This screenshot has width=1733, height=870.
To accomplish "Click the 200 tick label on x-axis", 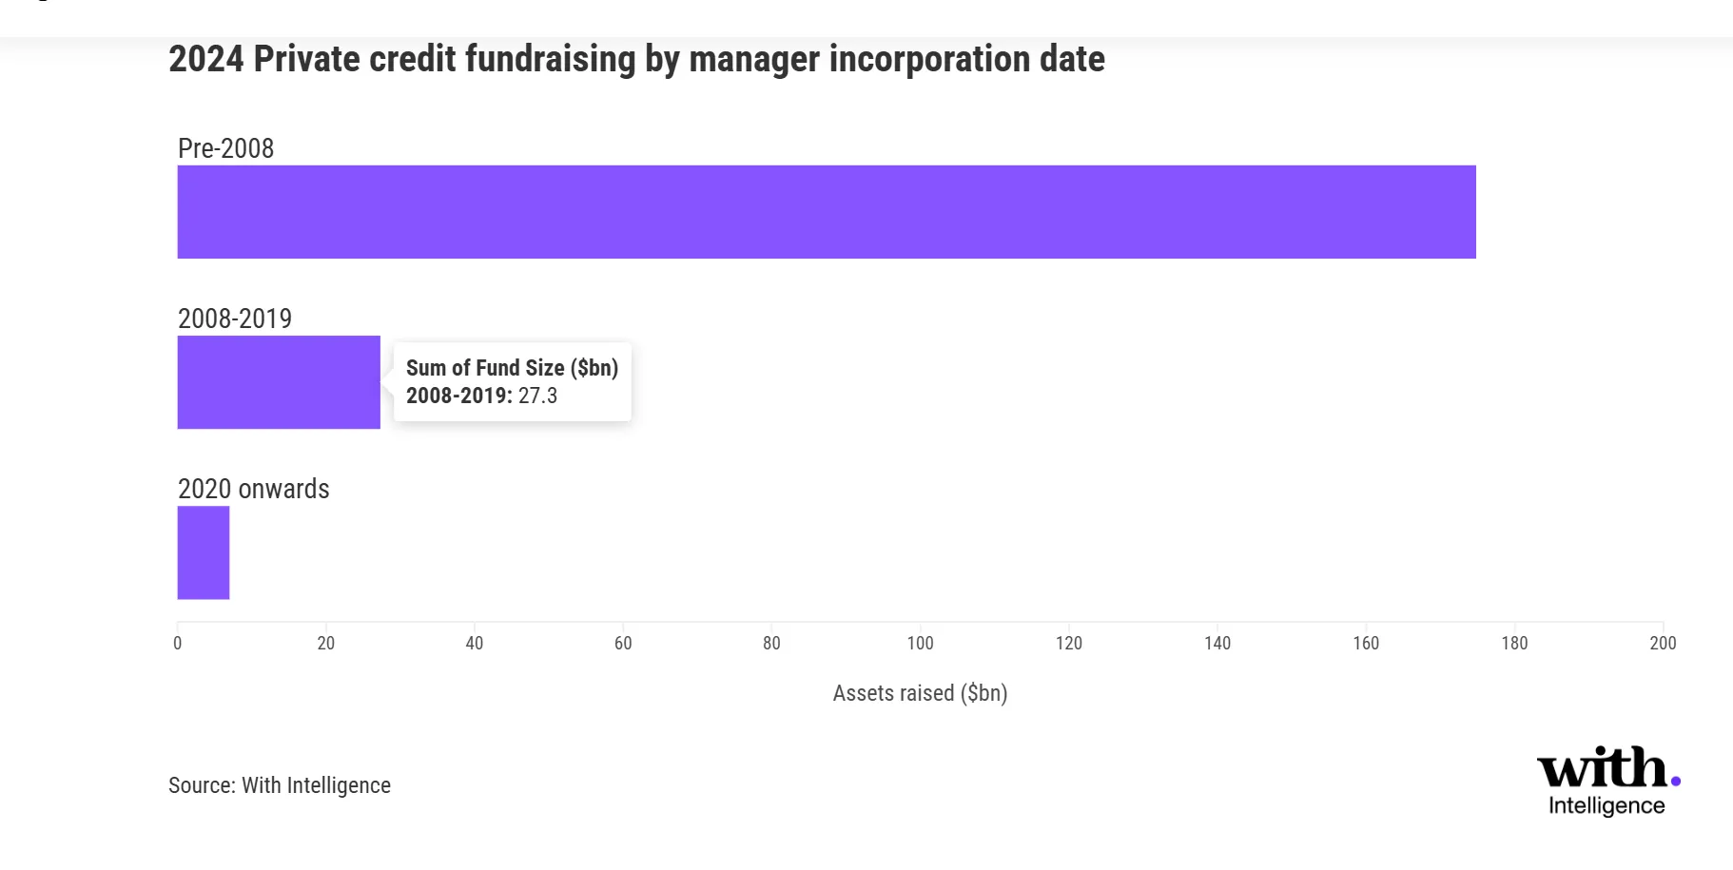I will (x=1663, y=644).
